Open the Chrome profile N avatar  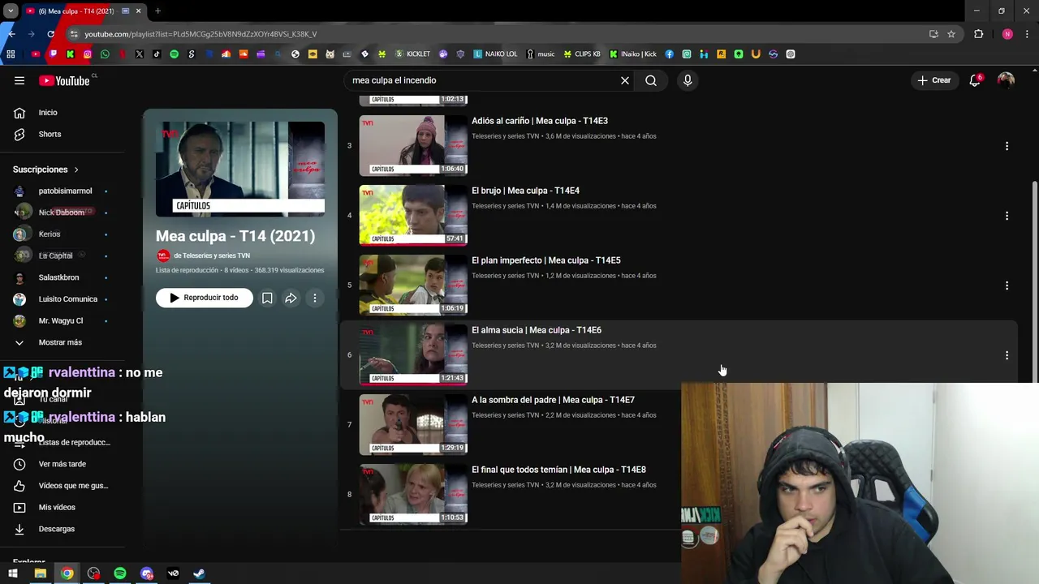tap(1007, 34)
